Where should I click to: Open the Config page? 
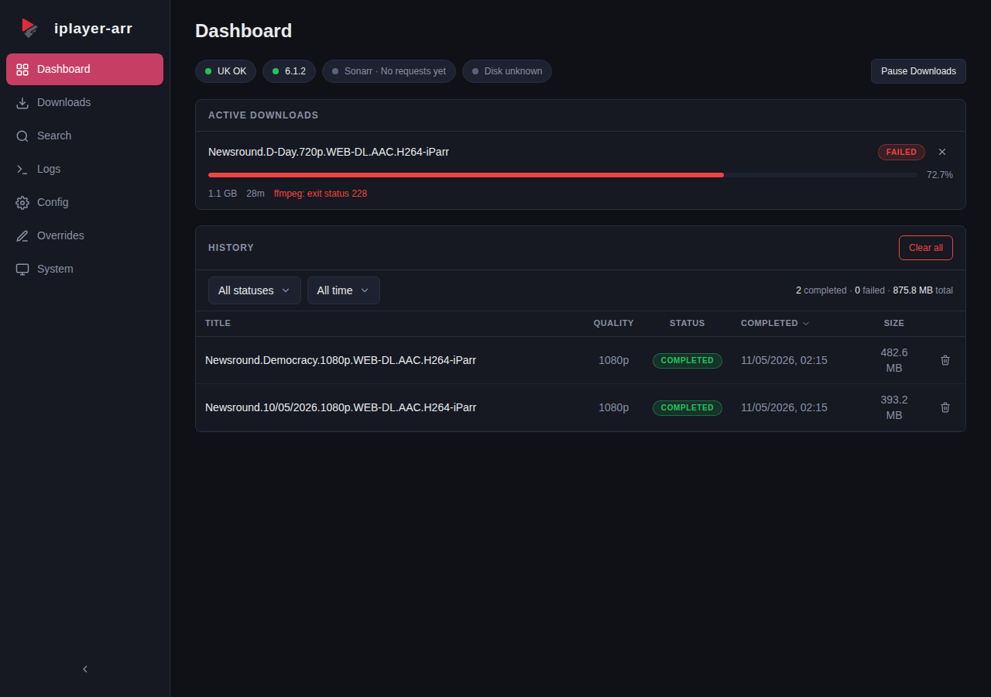85,202
